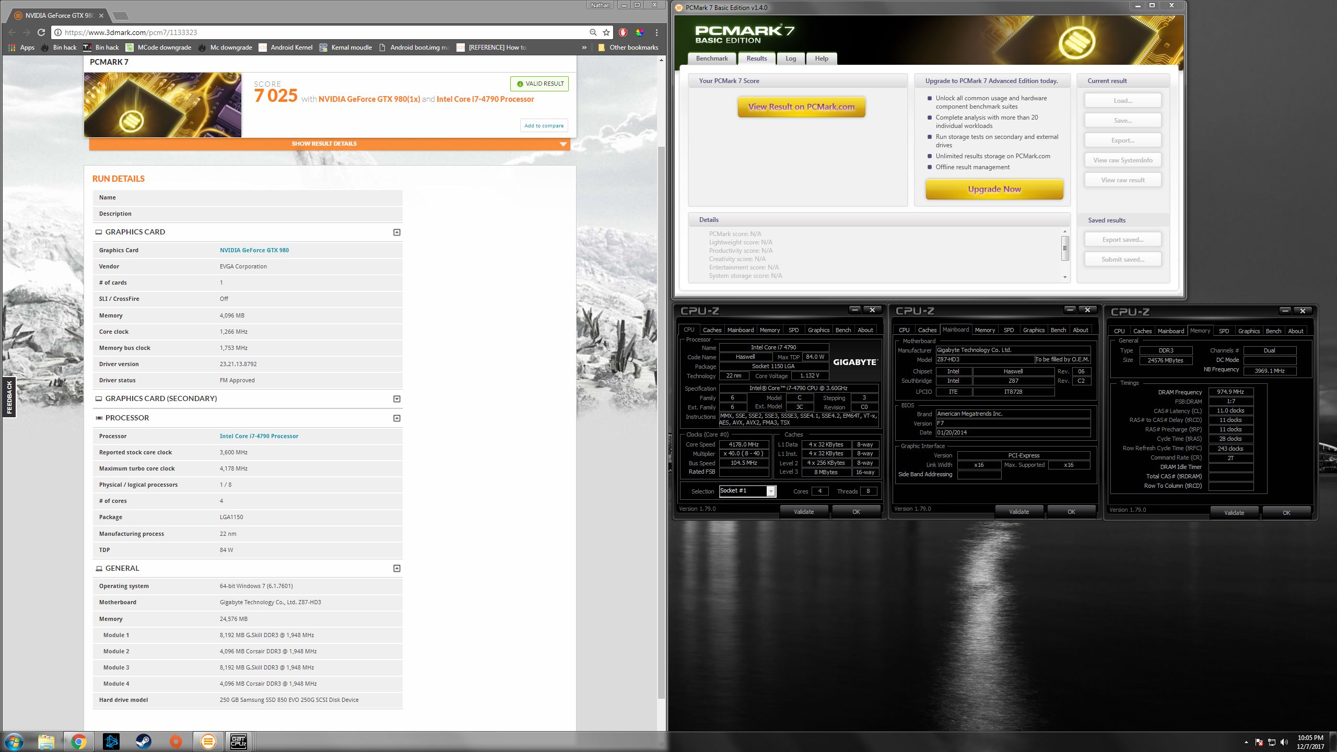Viewport: 1337px width, 752px height.
Task: Click the 'Export saved...' button
Action: [1123, 240]
